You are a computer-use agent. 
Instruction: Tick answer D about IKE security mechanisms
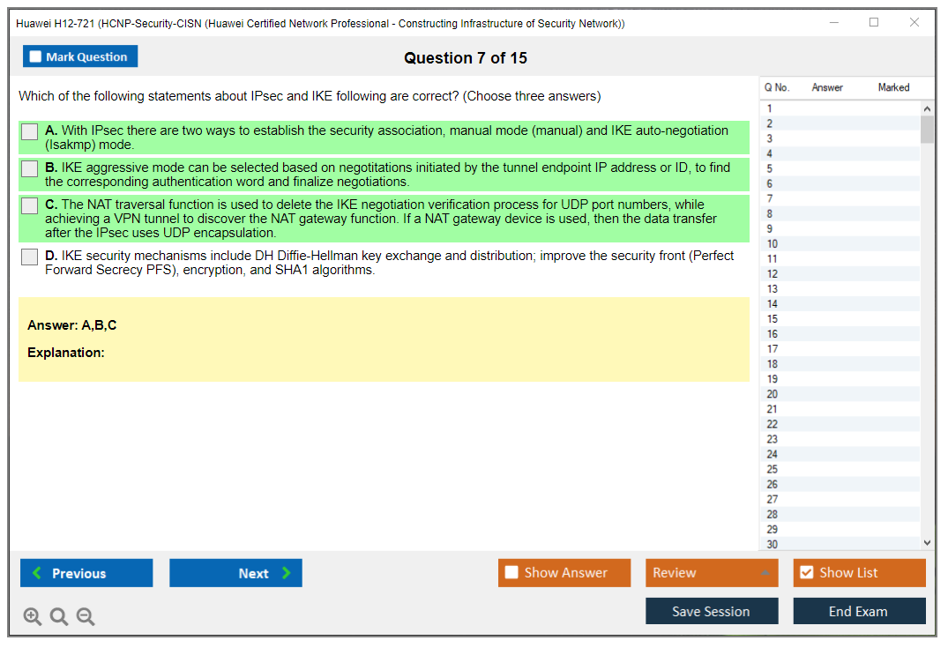click(x=30, y=257)
